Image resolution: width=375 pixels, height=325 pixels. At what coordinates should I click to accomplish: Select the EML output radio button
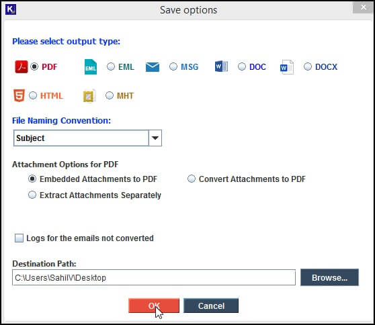[x=111, y=66]
